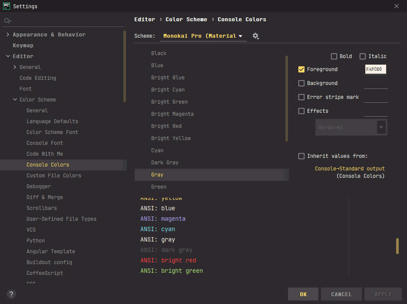The height and width of the screenshot is (304, 407).
Task: Close the Settings dialog window
Action: point(396,6)
